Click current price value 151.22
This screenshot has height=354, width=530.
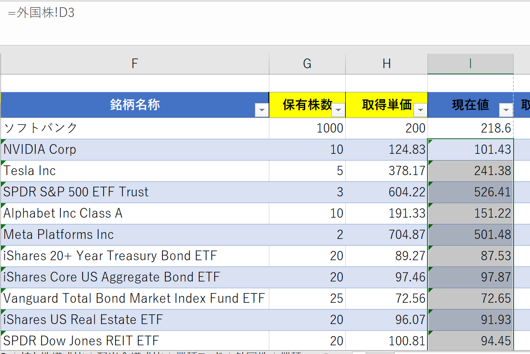click(471, 213)
